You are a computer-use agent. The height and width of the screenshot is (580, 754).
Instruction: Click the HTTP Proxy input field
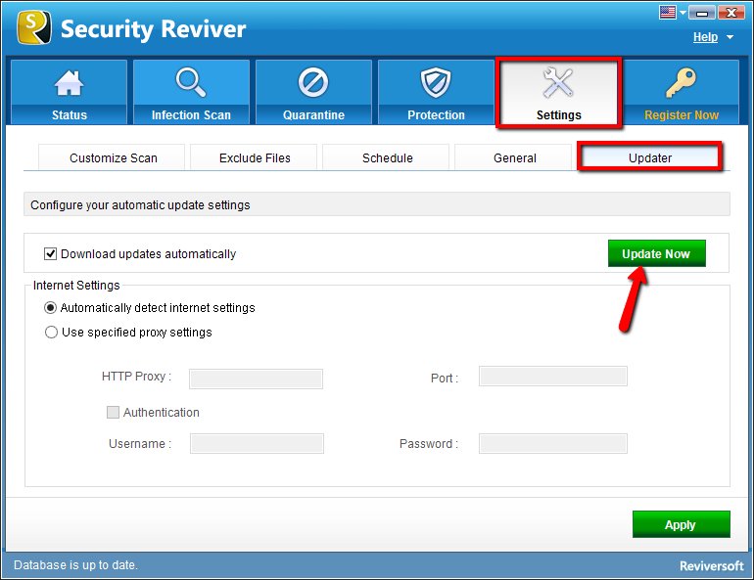[257, 379]
